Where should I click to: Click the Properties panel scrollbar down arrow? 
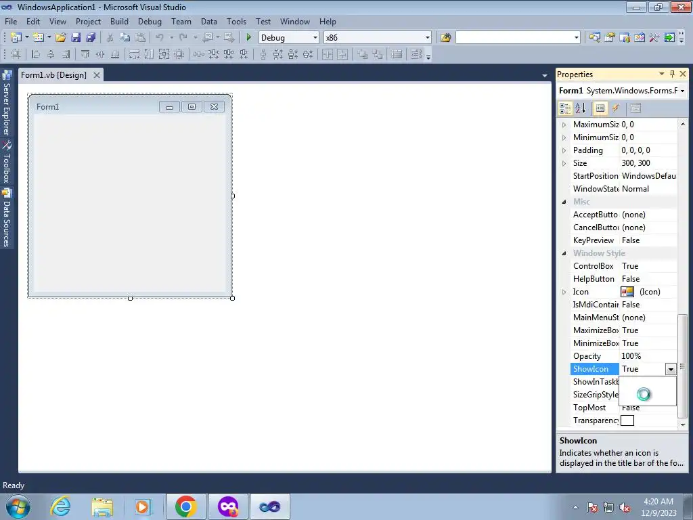click(683, 425)
